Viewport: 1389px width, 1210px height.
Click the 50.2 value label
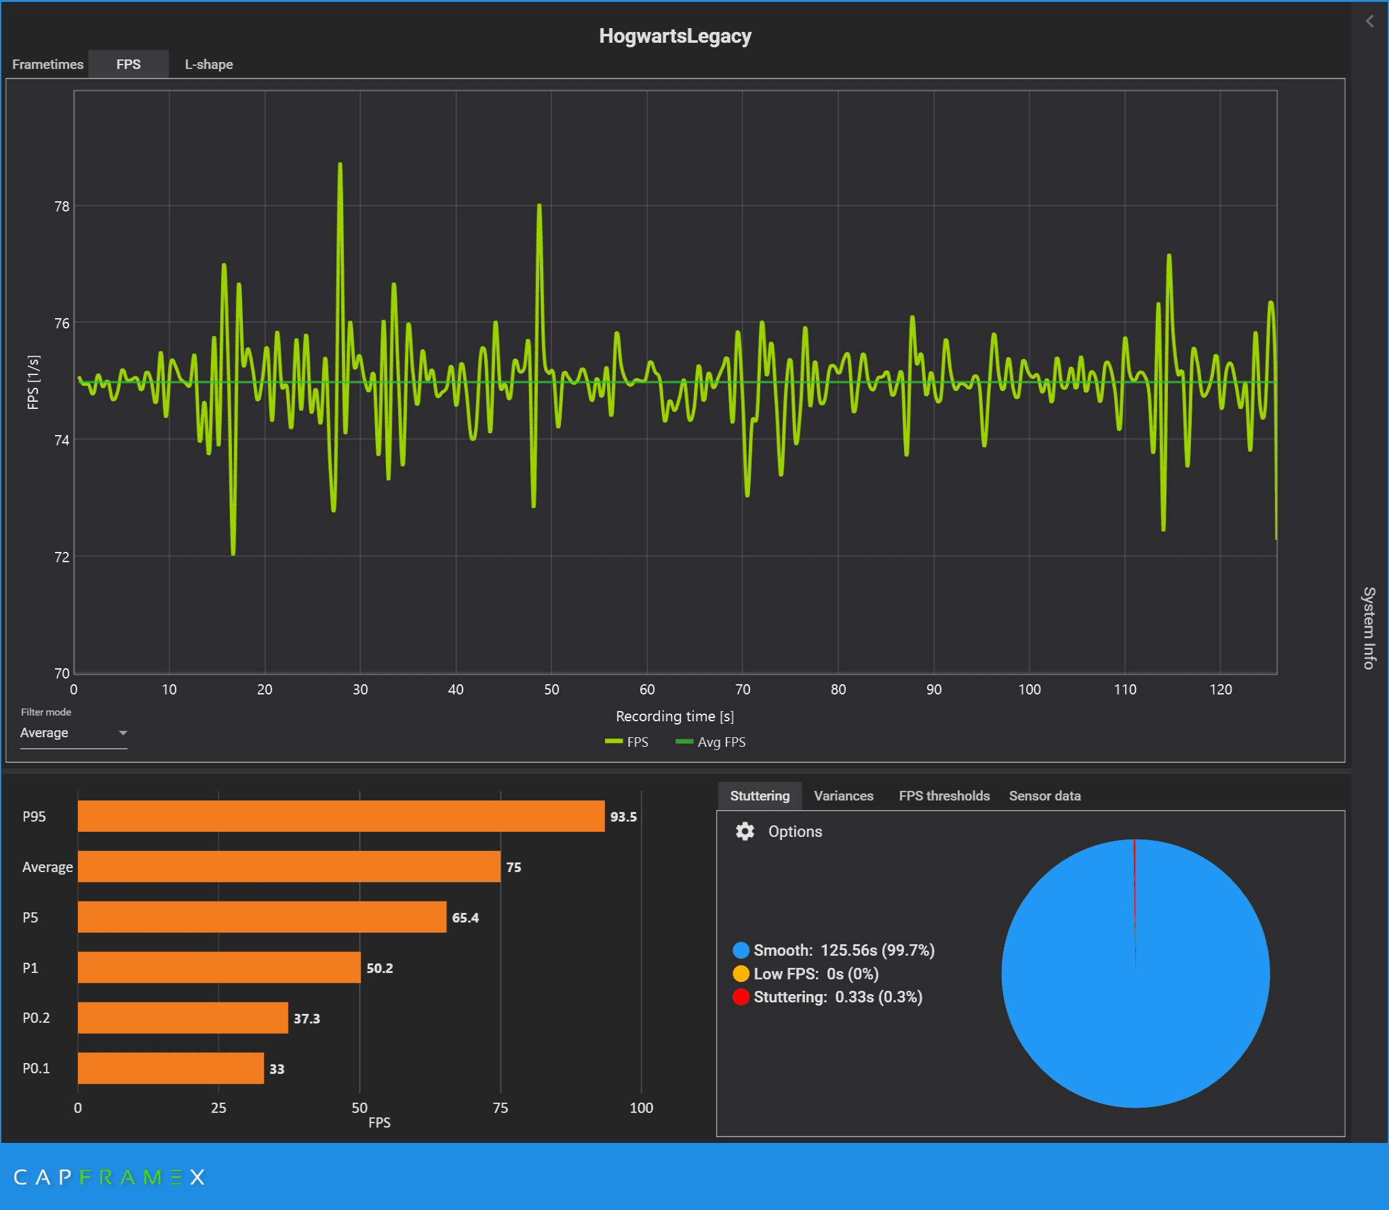pos(380,969)
